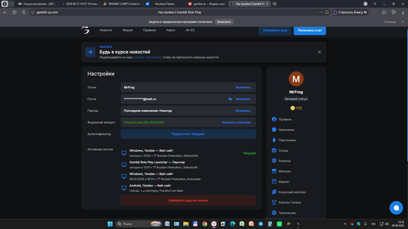Viewport: 408px width, 229px height.
Task: Click Завершить другие сеансы button
Action: click(x=188, y=200)
